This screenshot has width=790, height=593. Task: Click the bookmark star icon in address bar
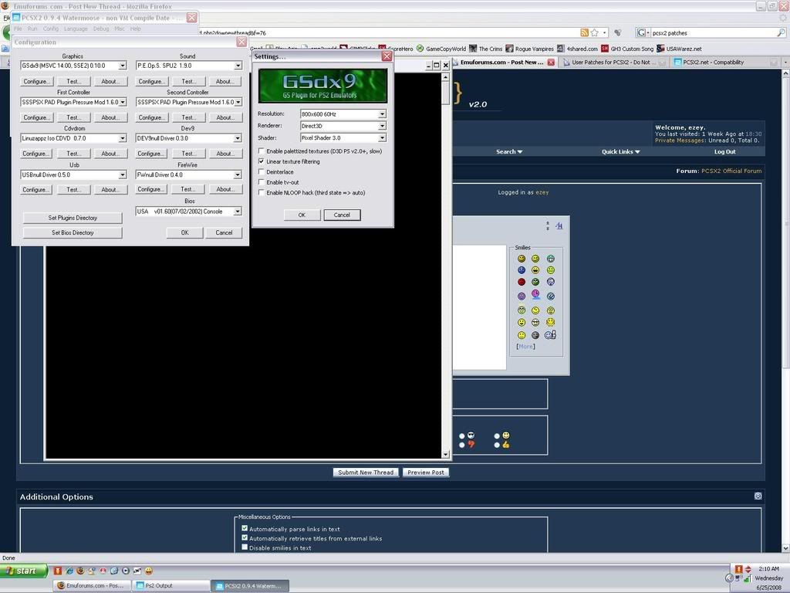[595, 32]
